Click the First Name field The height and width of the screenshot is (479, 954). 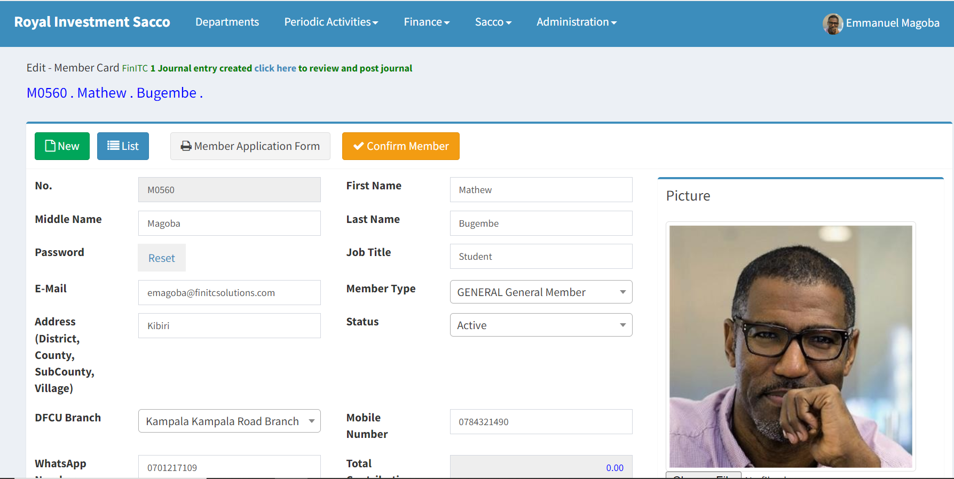541,189
